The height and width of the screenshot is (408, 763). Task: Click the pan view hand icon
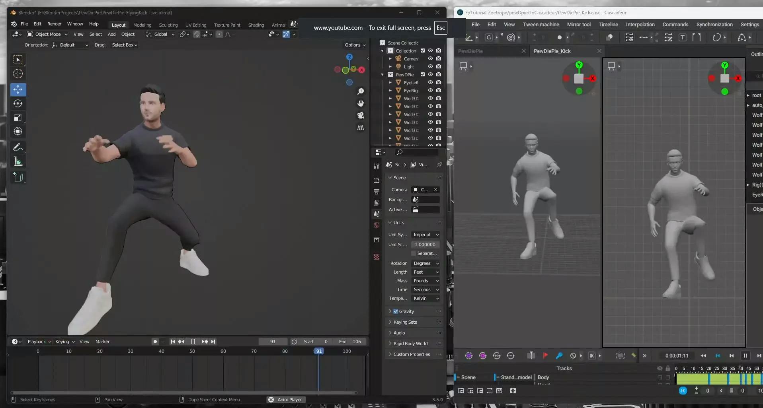[361, 103]
